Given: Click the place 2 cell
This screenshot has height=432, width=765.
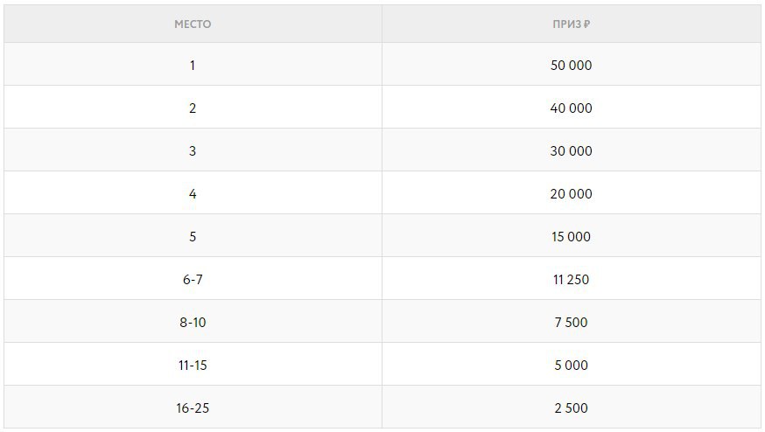Looking at the screenshot, I should tap(193, 108).
